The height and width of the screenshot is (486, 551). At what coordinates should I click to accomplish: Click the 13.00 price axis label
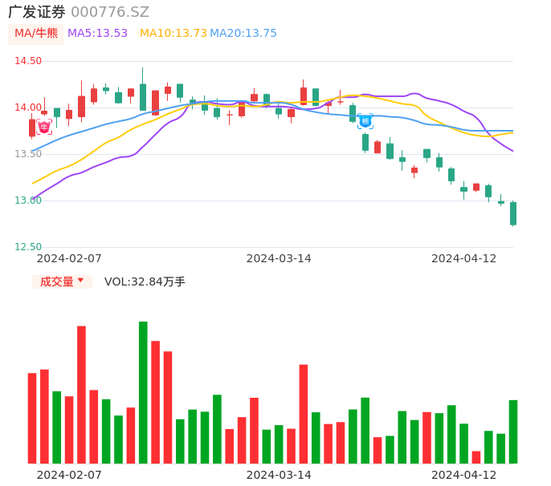point(28,200)
